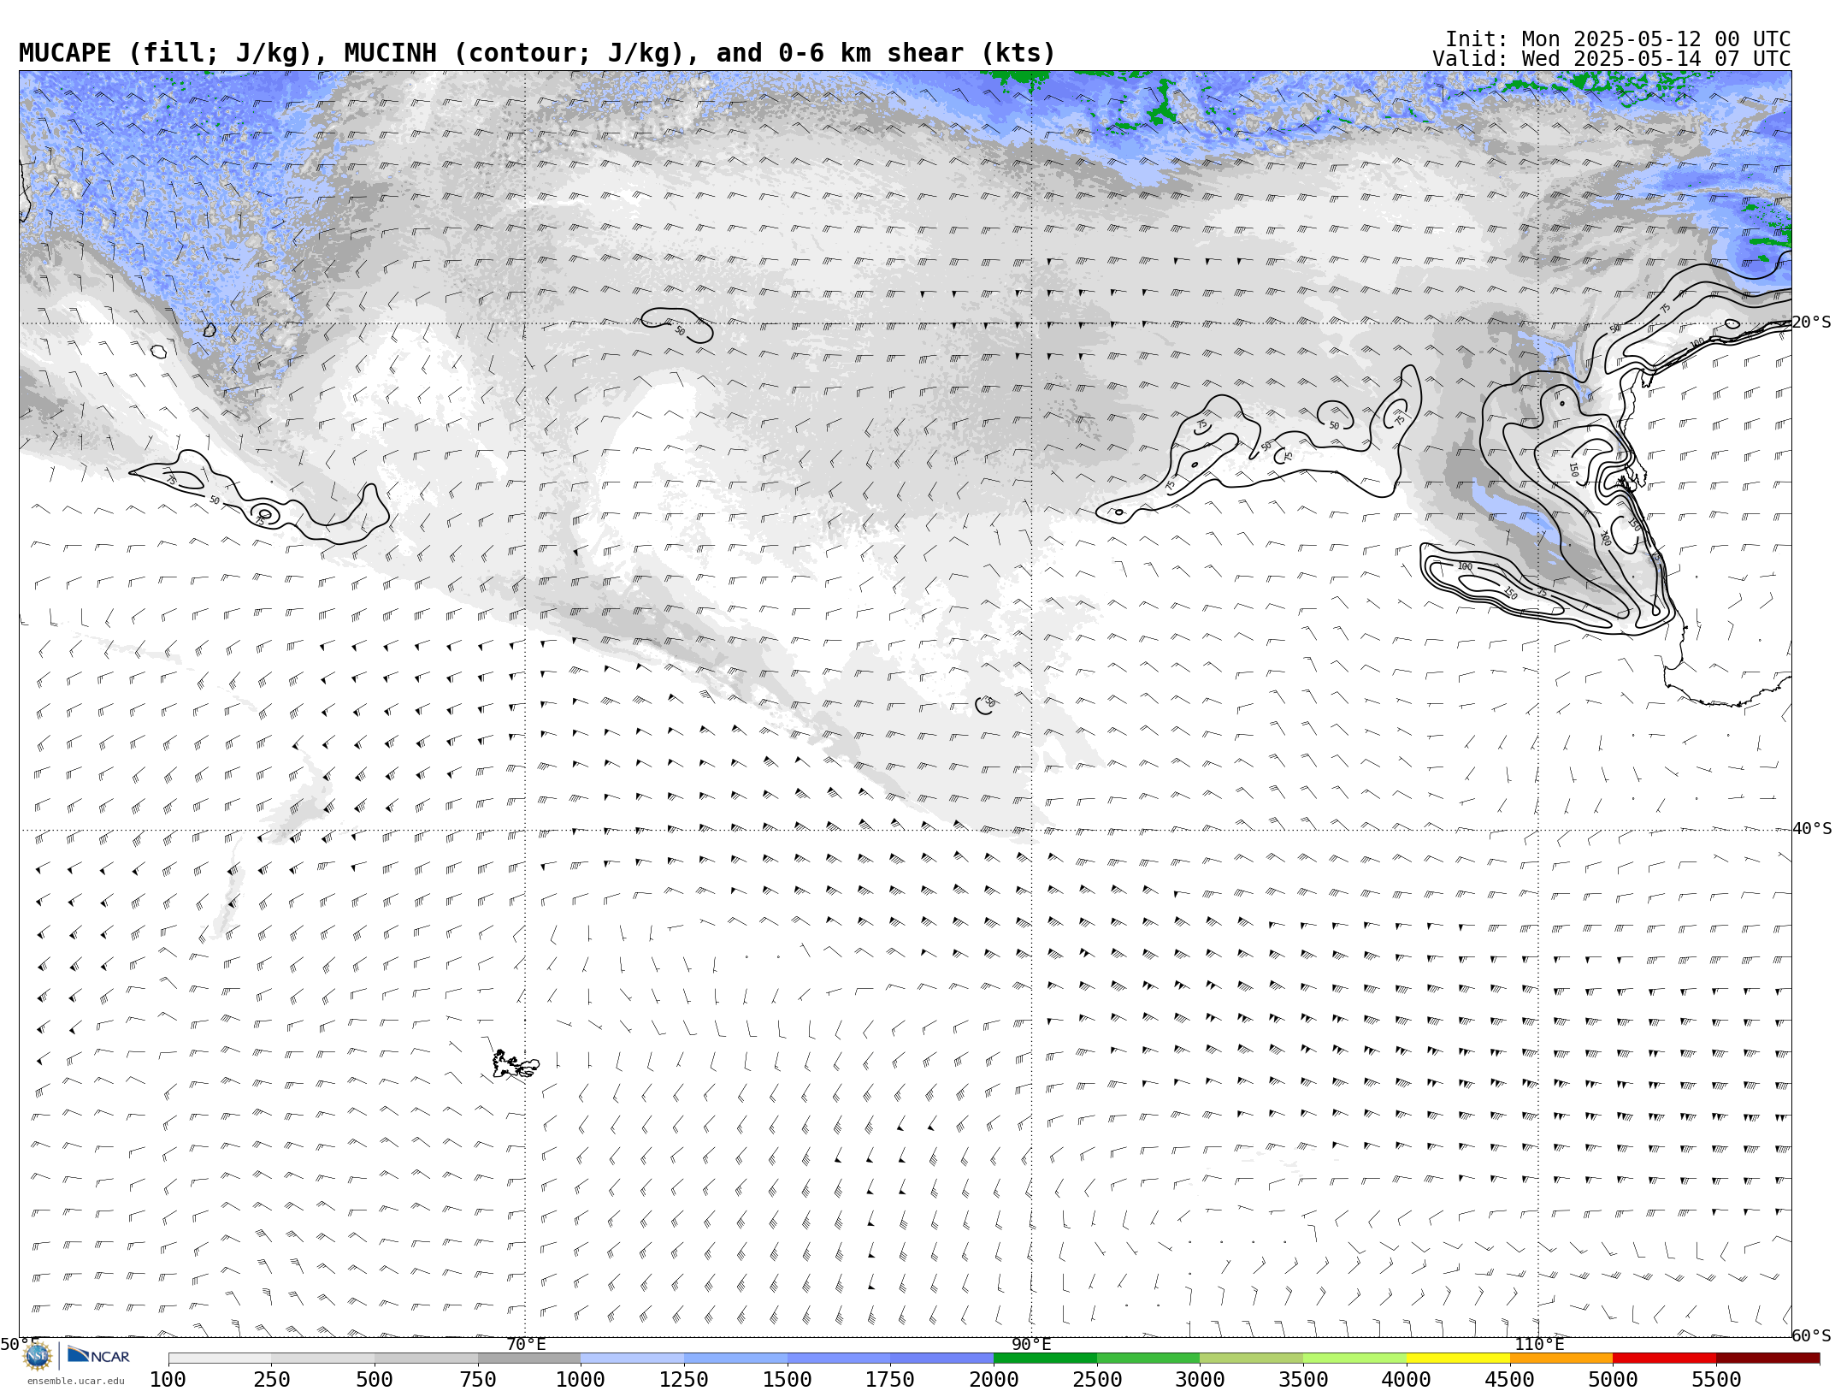Pick the 3000-3500 olive green colorbar swatch
This screenshot has height=1391, width=1847.
pos(1252,1358)
